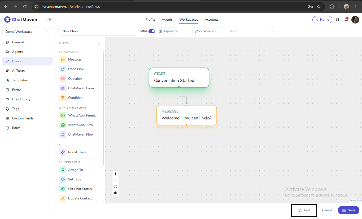This screenshot has width=362, height=219.
Task: Open the None selection dropdown
Action: (252, 31)
